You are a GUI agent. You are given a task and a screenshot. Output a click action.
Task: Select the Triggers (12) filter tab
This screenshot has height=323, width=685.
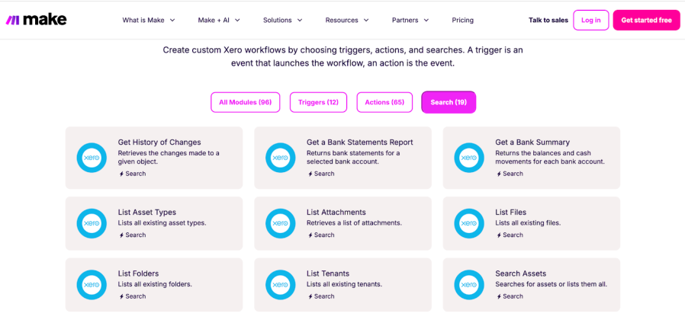319,102
